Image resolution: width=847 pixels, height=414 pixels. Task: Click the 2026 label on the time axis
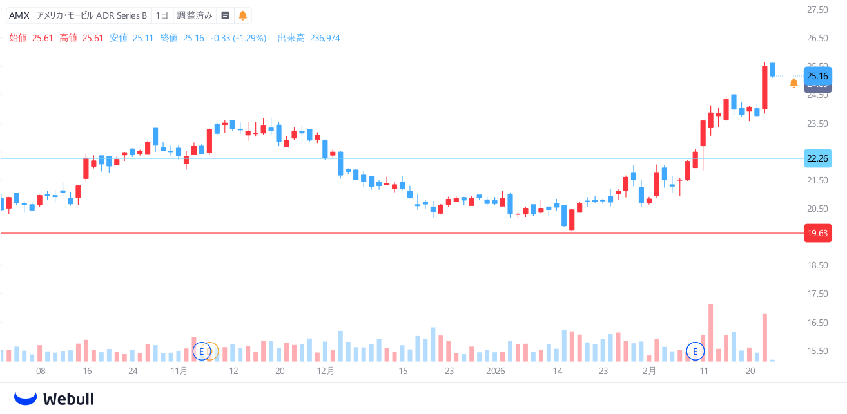click(x=496, y=371)
